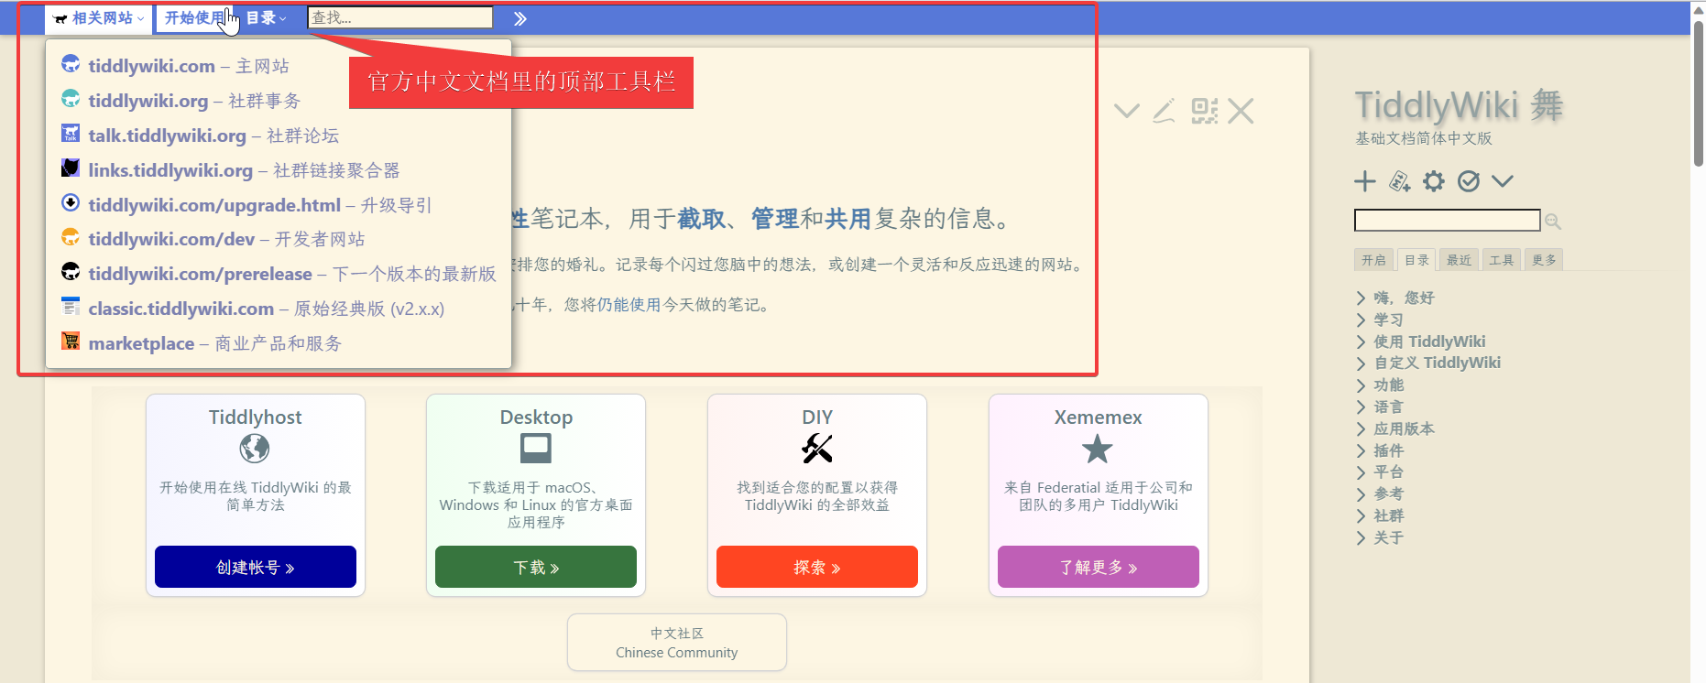Open 参考 in sidebar contents
The height and width of the screenshot is (683, 1706).
tap(1389, 493)
